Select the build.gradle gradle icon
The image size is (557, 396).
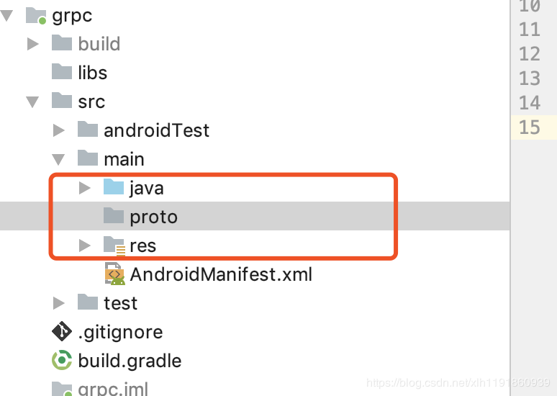click(62, 360)
